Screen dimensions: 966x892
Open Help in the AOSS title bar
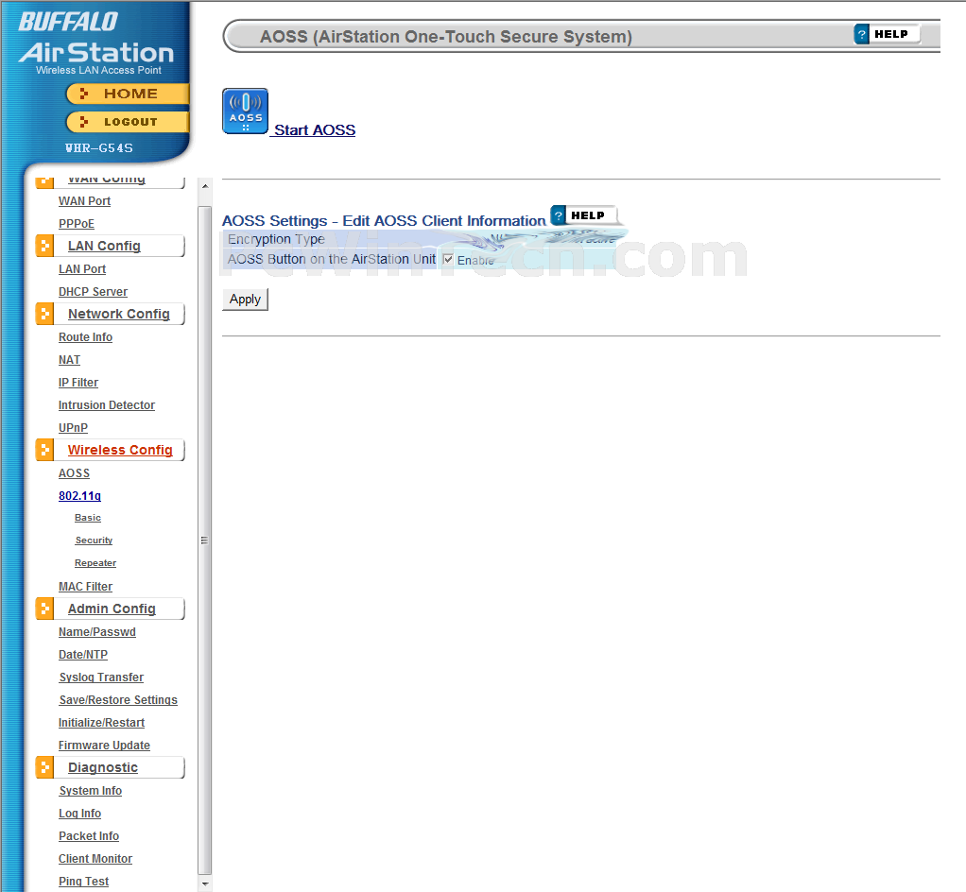[x=887, y=34]
